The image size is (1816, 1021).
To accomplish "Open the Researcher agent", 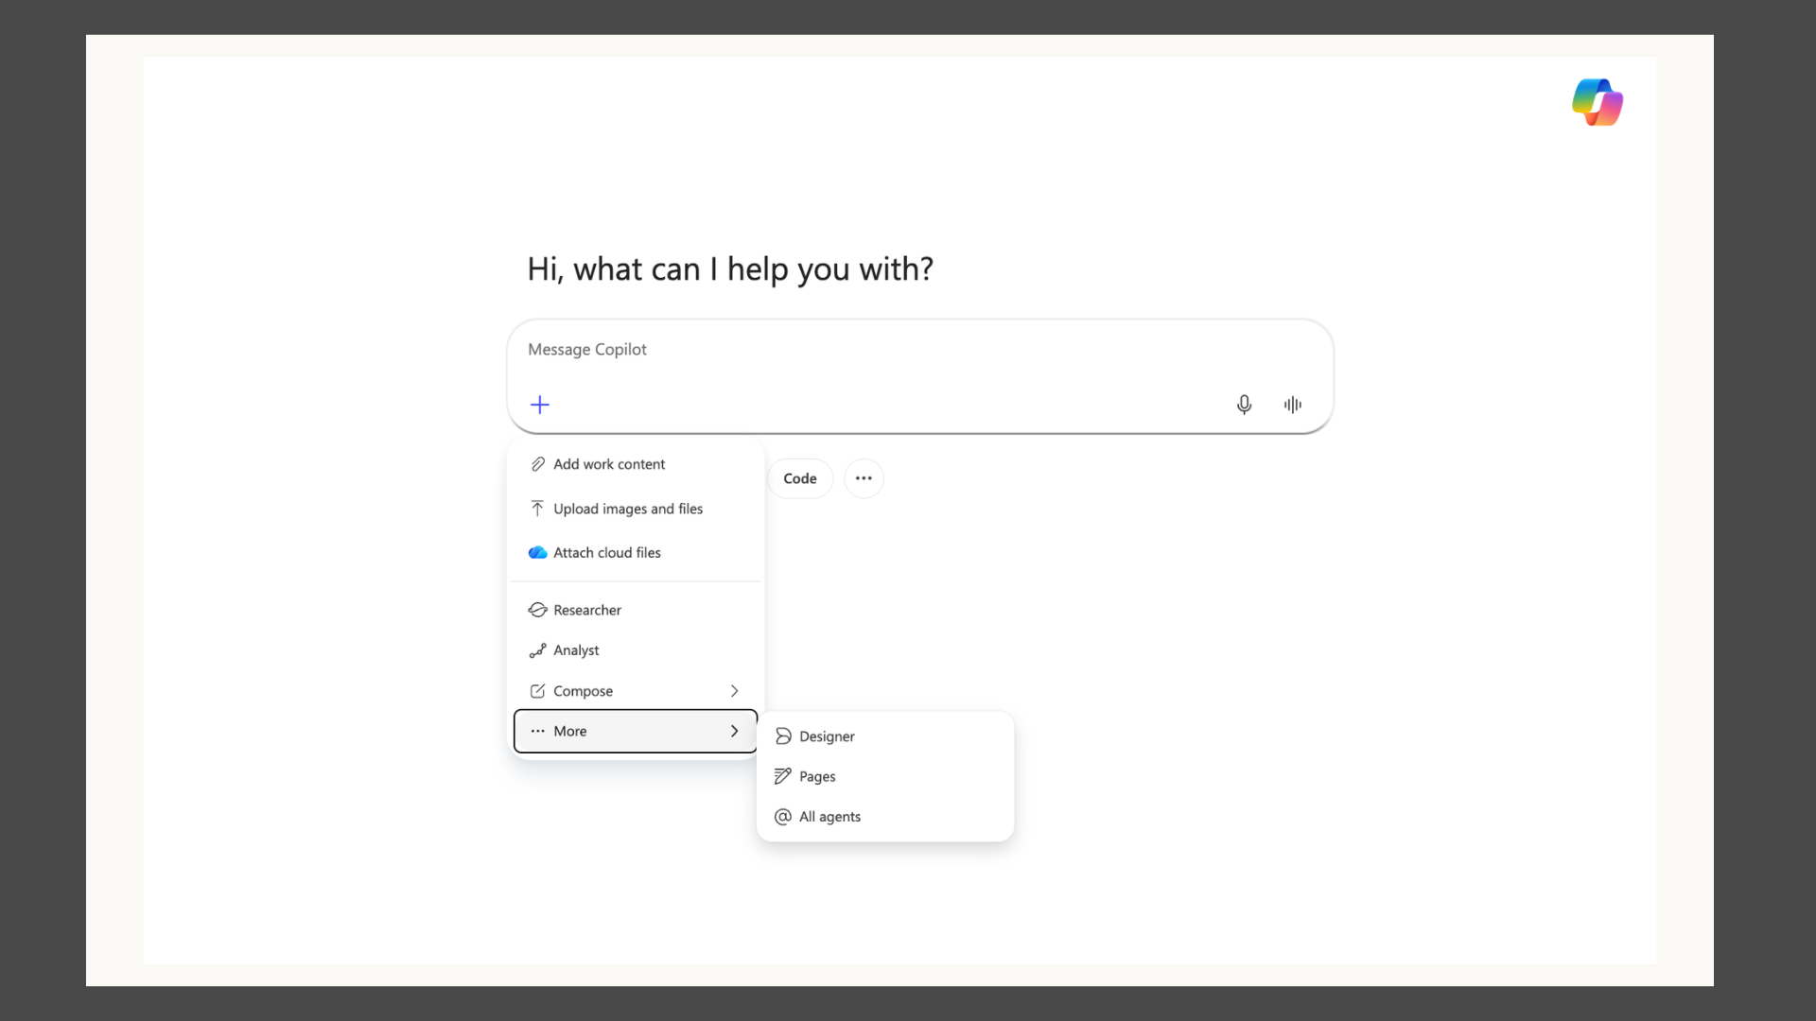I will (x=636, y=610).
